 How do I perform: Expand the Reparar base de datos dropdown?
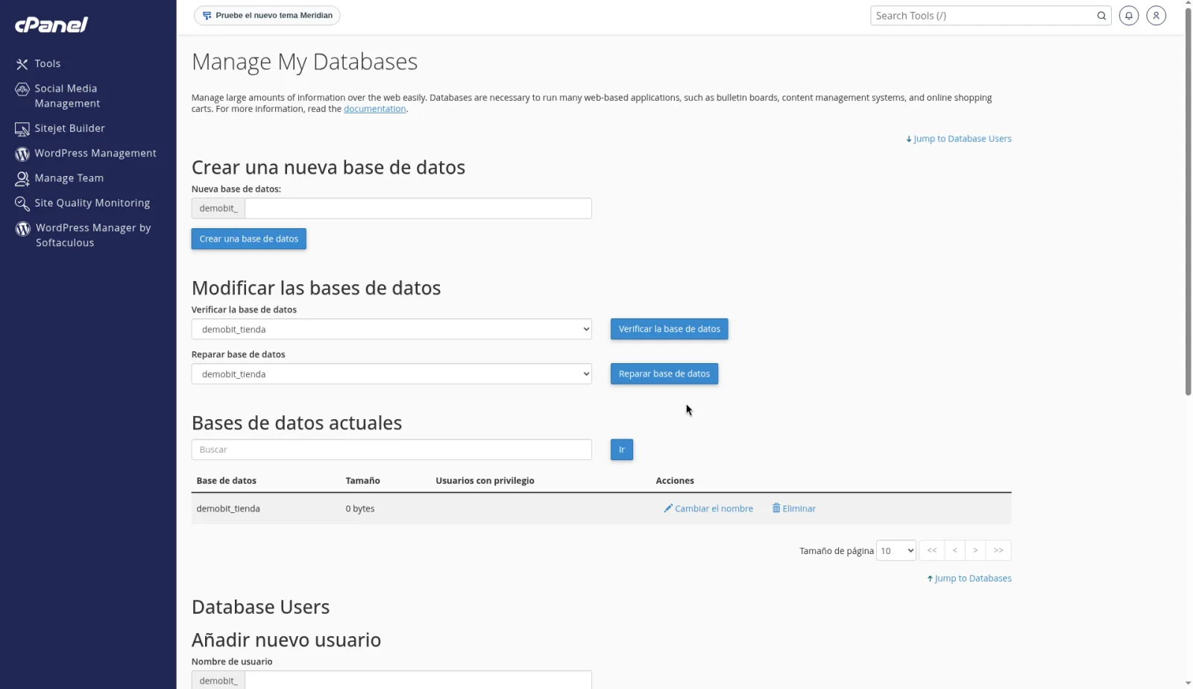pos(391,374)
